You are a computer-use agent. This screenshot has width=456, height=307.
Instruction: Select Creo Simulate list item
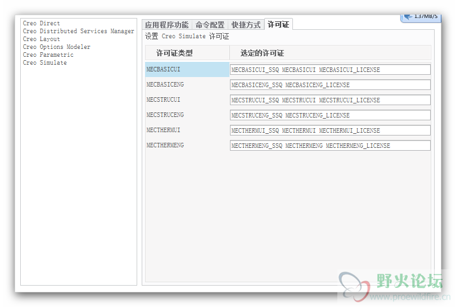click(x=45, y=62)
